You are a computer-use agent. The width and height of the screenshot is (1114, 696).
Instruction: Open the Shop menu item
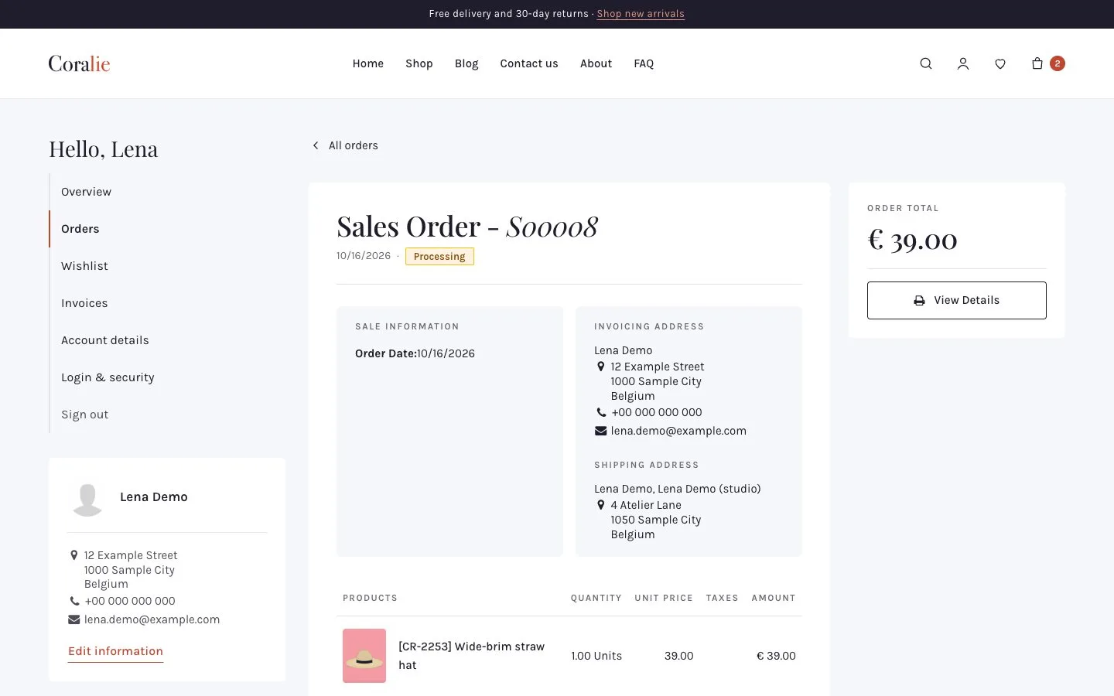click(419, 63)
